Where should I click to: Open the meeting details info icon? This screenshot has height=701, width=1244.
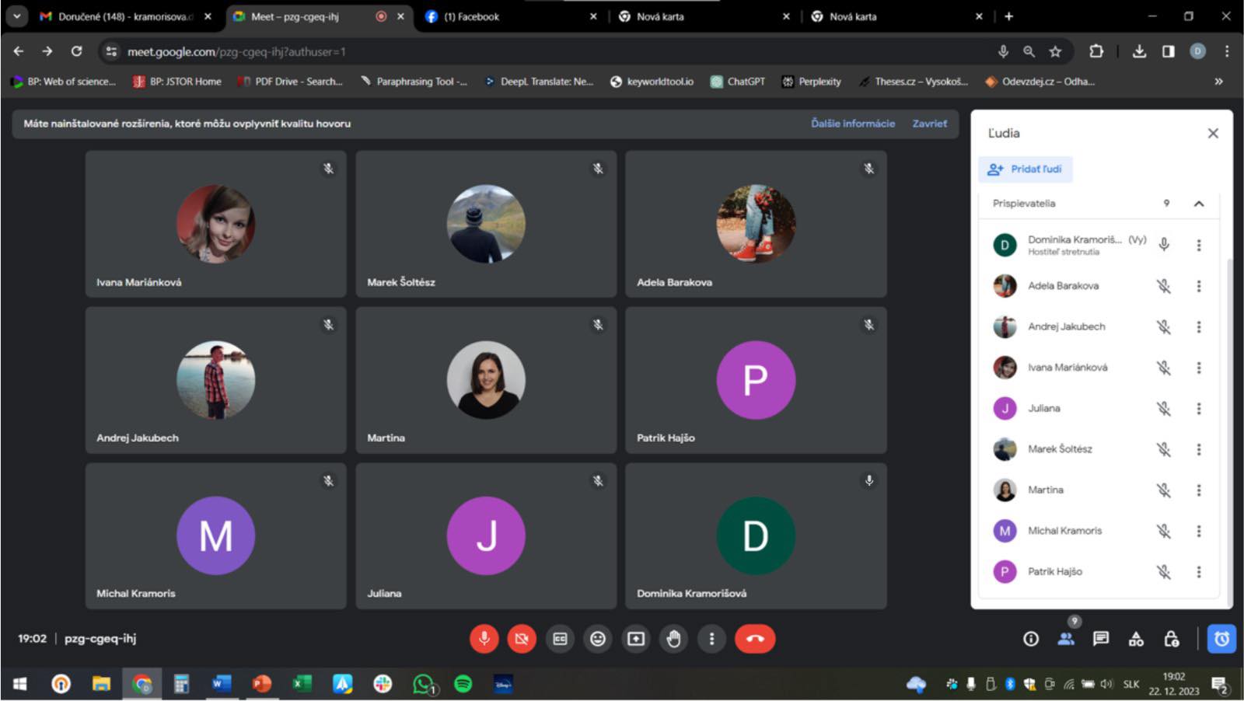click(1031, 639)
